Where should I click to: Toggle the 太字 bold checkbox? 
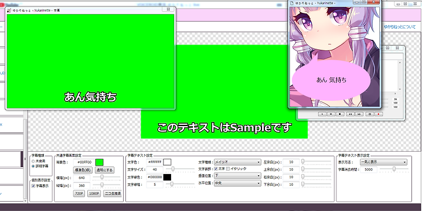pyautogui.click(x=216, y=169)
